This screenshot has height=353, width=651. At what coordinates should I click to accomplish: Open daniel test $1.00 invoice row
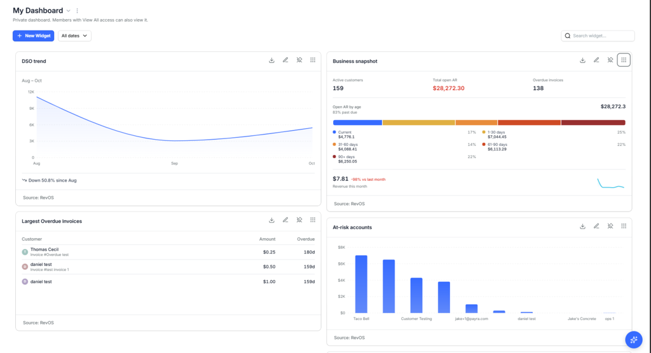pyautogui.click(x=168, y=282)
